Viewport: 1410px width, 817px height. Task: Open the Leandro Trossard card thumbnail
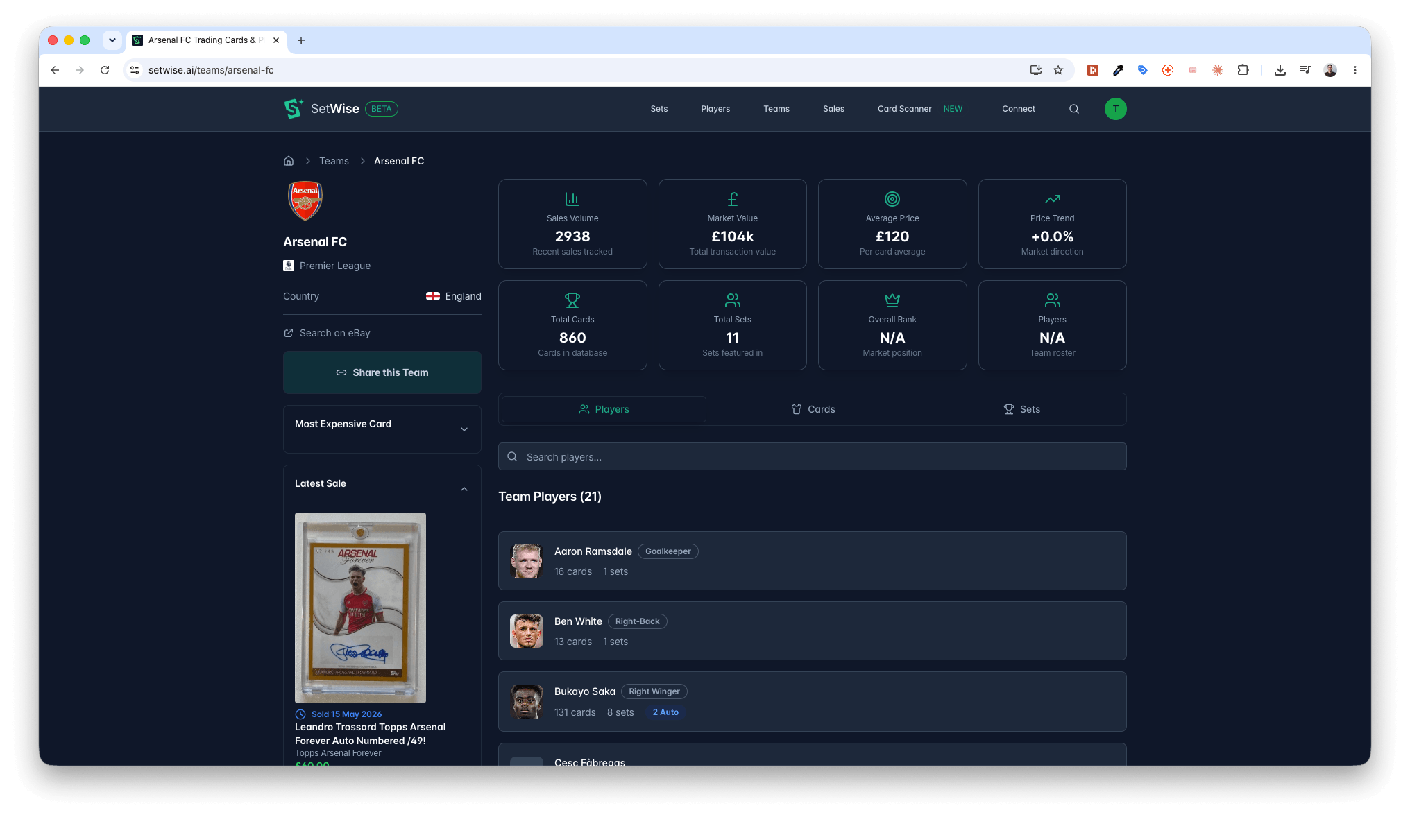tap(360, 608)
